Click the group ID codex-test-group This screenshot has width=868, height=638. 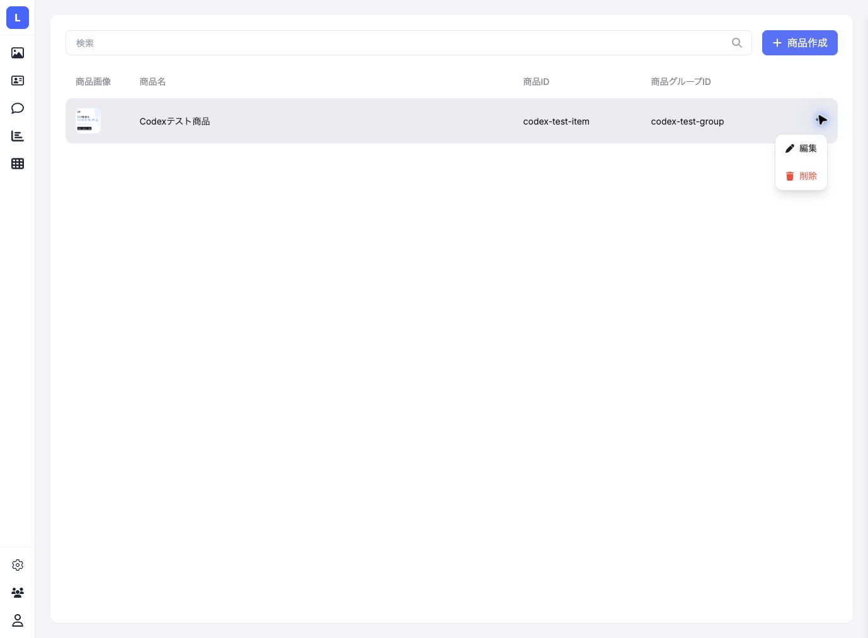pos(687,121)
